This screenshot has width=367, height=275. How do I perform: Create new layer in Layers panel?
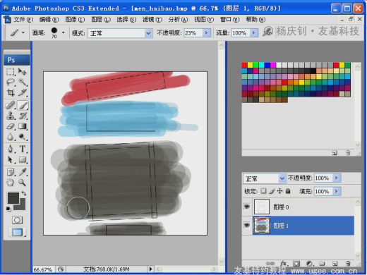[x=335, y=264]
